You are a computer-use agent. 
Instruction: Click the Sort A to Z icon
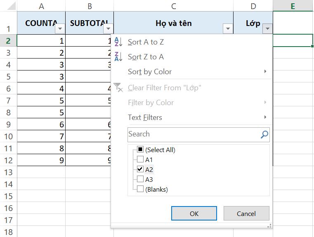118,42
